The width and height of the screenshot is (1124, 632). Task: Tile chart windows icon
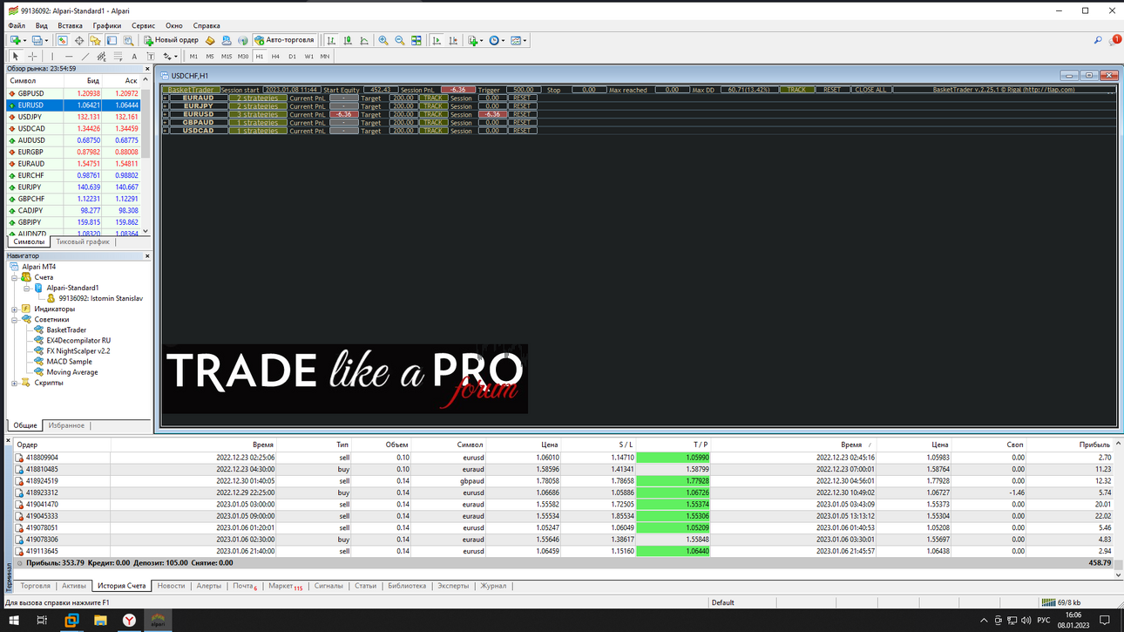tap(416, 40)
